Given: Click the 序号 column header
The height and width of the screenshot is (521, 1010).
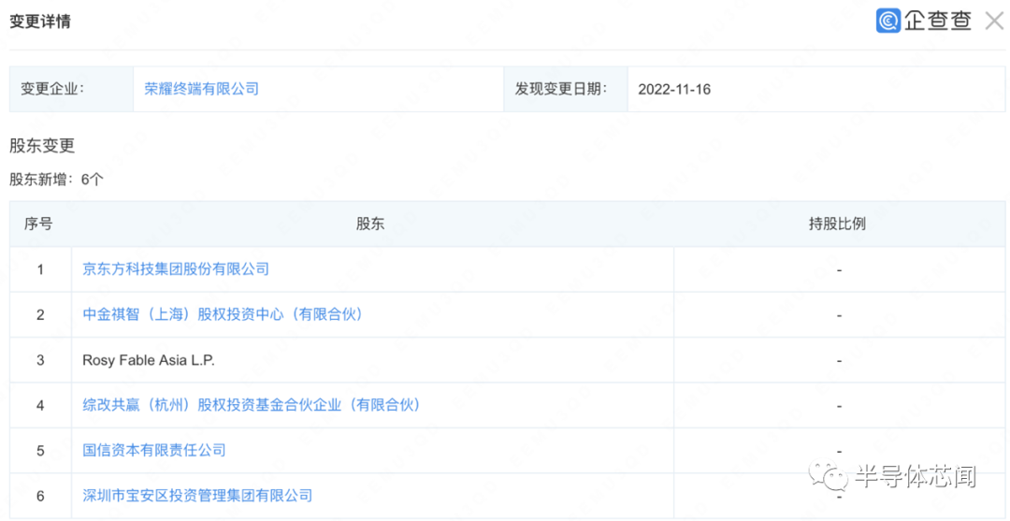Looking at the screenshot, I should point(38,224).
